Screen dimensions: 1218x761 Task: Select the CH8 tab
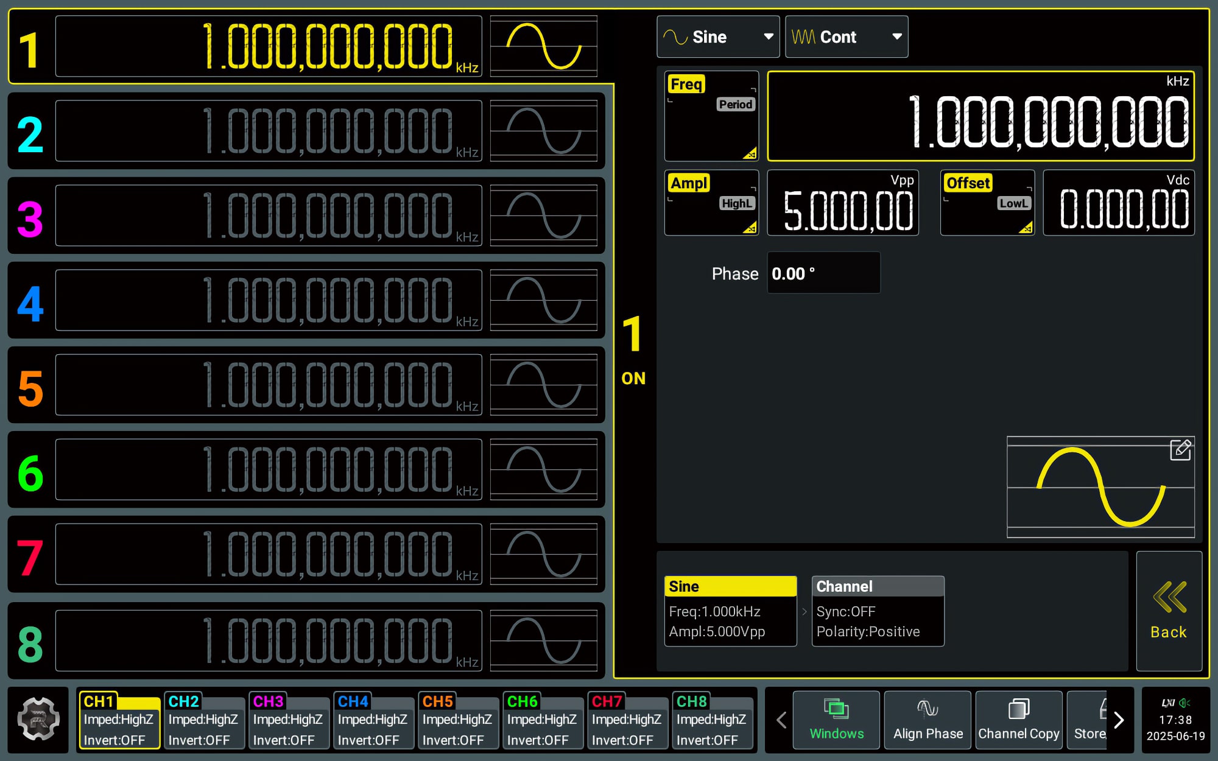pos(712,720)
